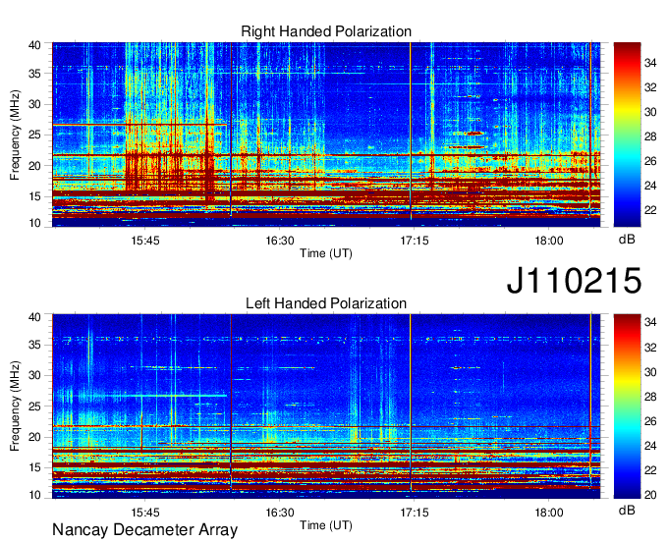Click 15:45 tick under Left Handed plot
Screen dimensions: 668x542
click(145, 513)
